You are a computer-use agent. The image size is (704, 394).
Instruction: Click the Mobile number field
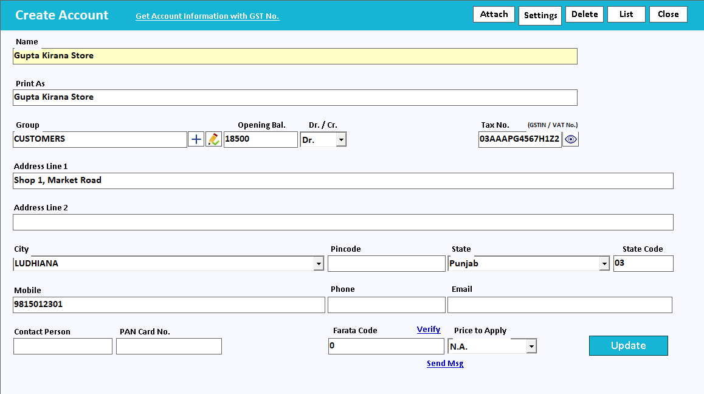(x=169, y=305)
